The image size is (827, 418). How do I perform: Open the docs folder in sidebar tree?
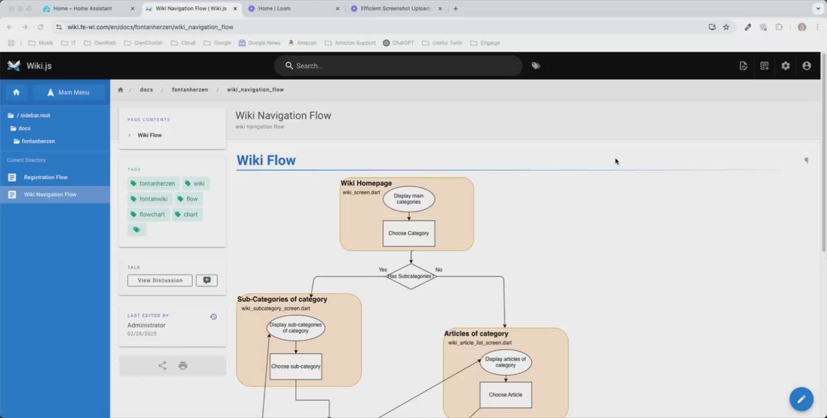click(20, 128)
